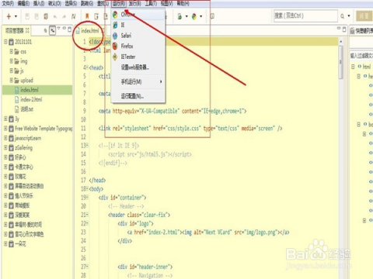Fold the body tag at line 18
The width and height of the screenshot is (373, 279).
(87, 189)
